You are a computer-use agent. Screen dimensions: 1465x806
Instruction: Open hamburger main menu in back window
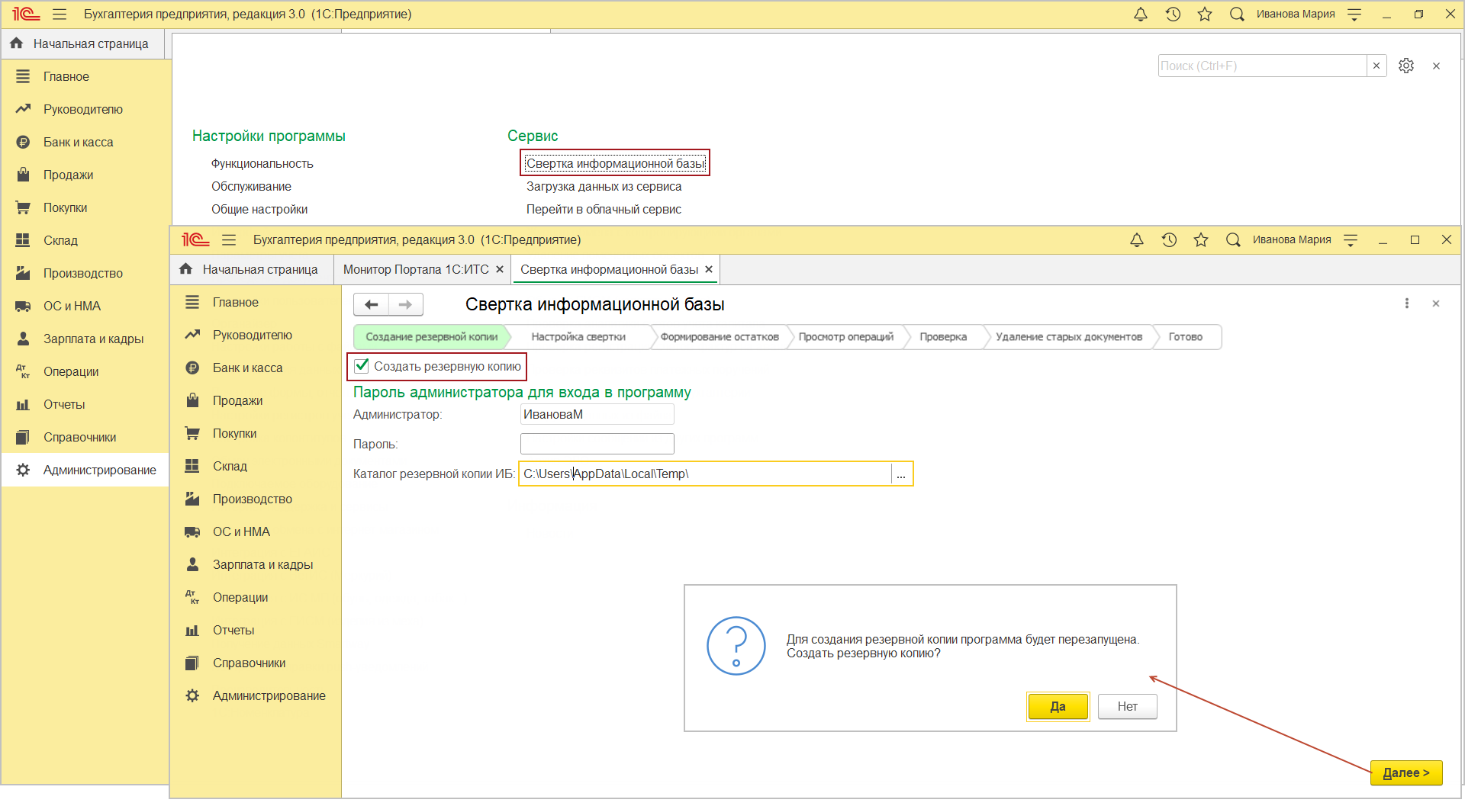[60, 14]
